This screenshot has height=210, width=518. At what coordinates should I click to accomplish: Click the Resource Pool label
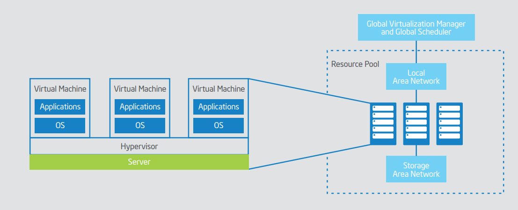pos(355,64)
